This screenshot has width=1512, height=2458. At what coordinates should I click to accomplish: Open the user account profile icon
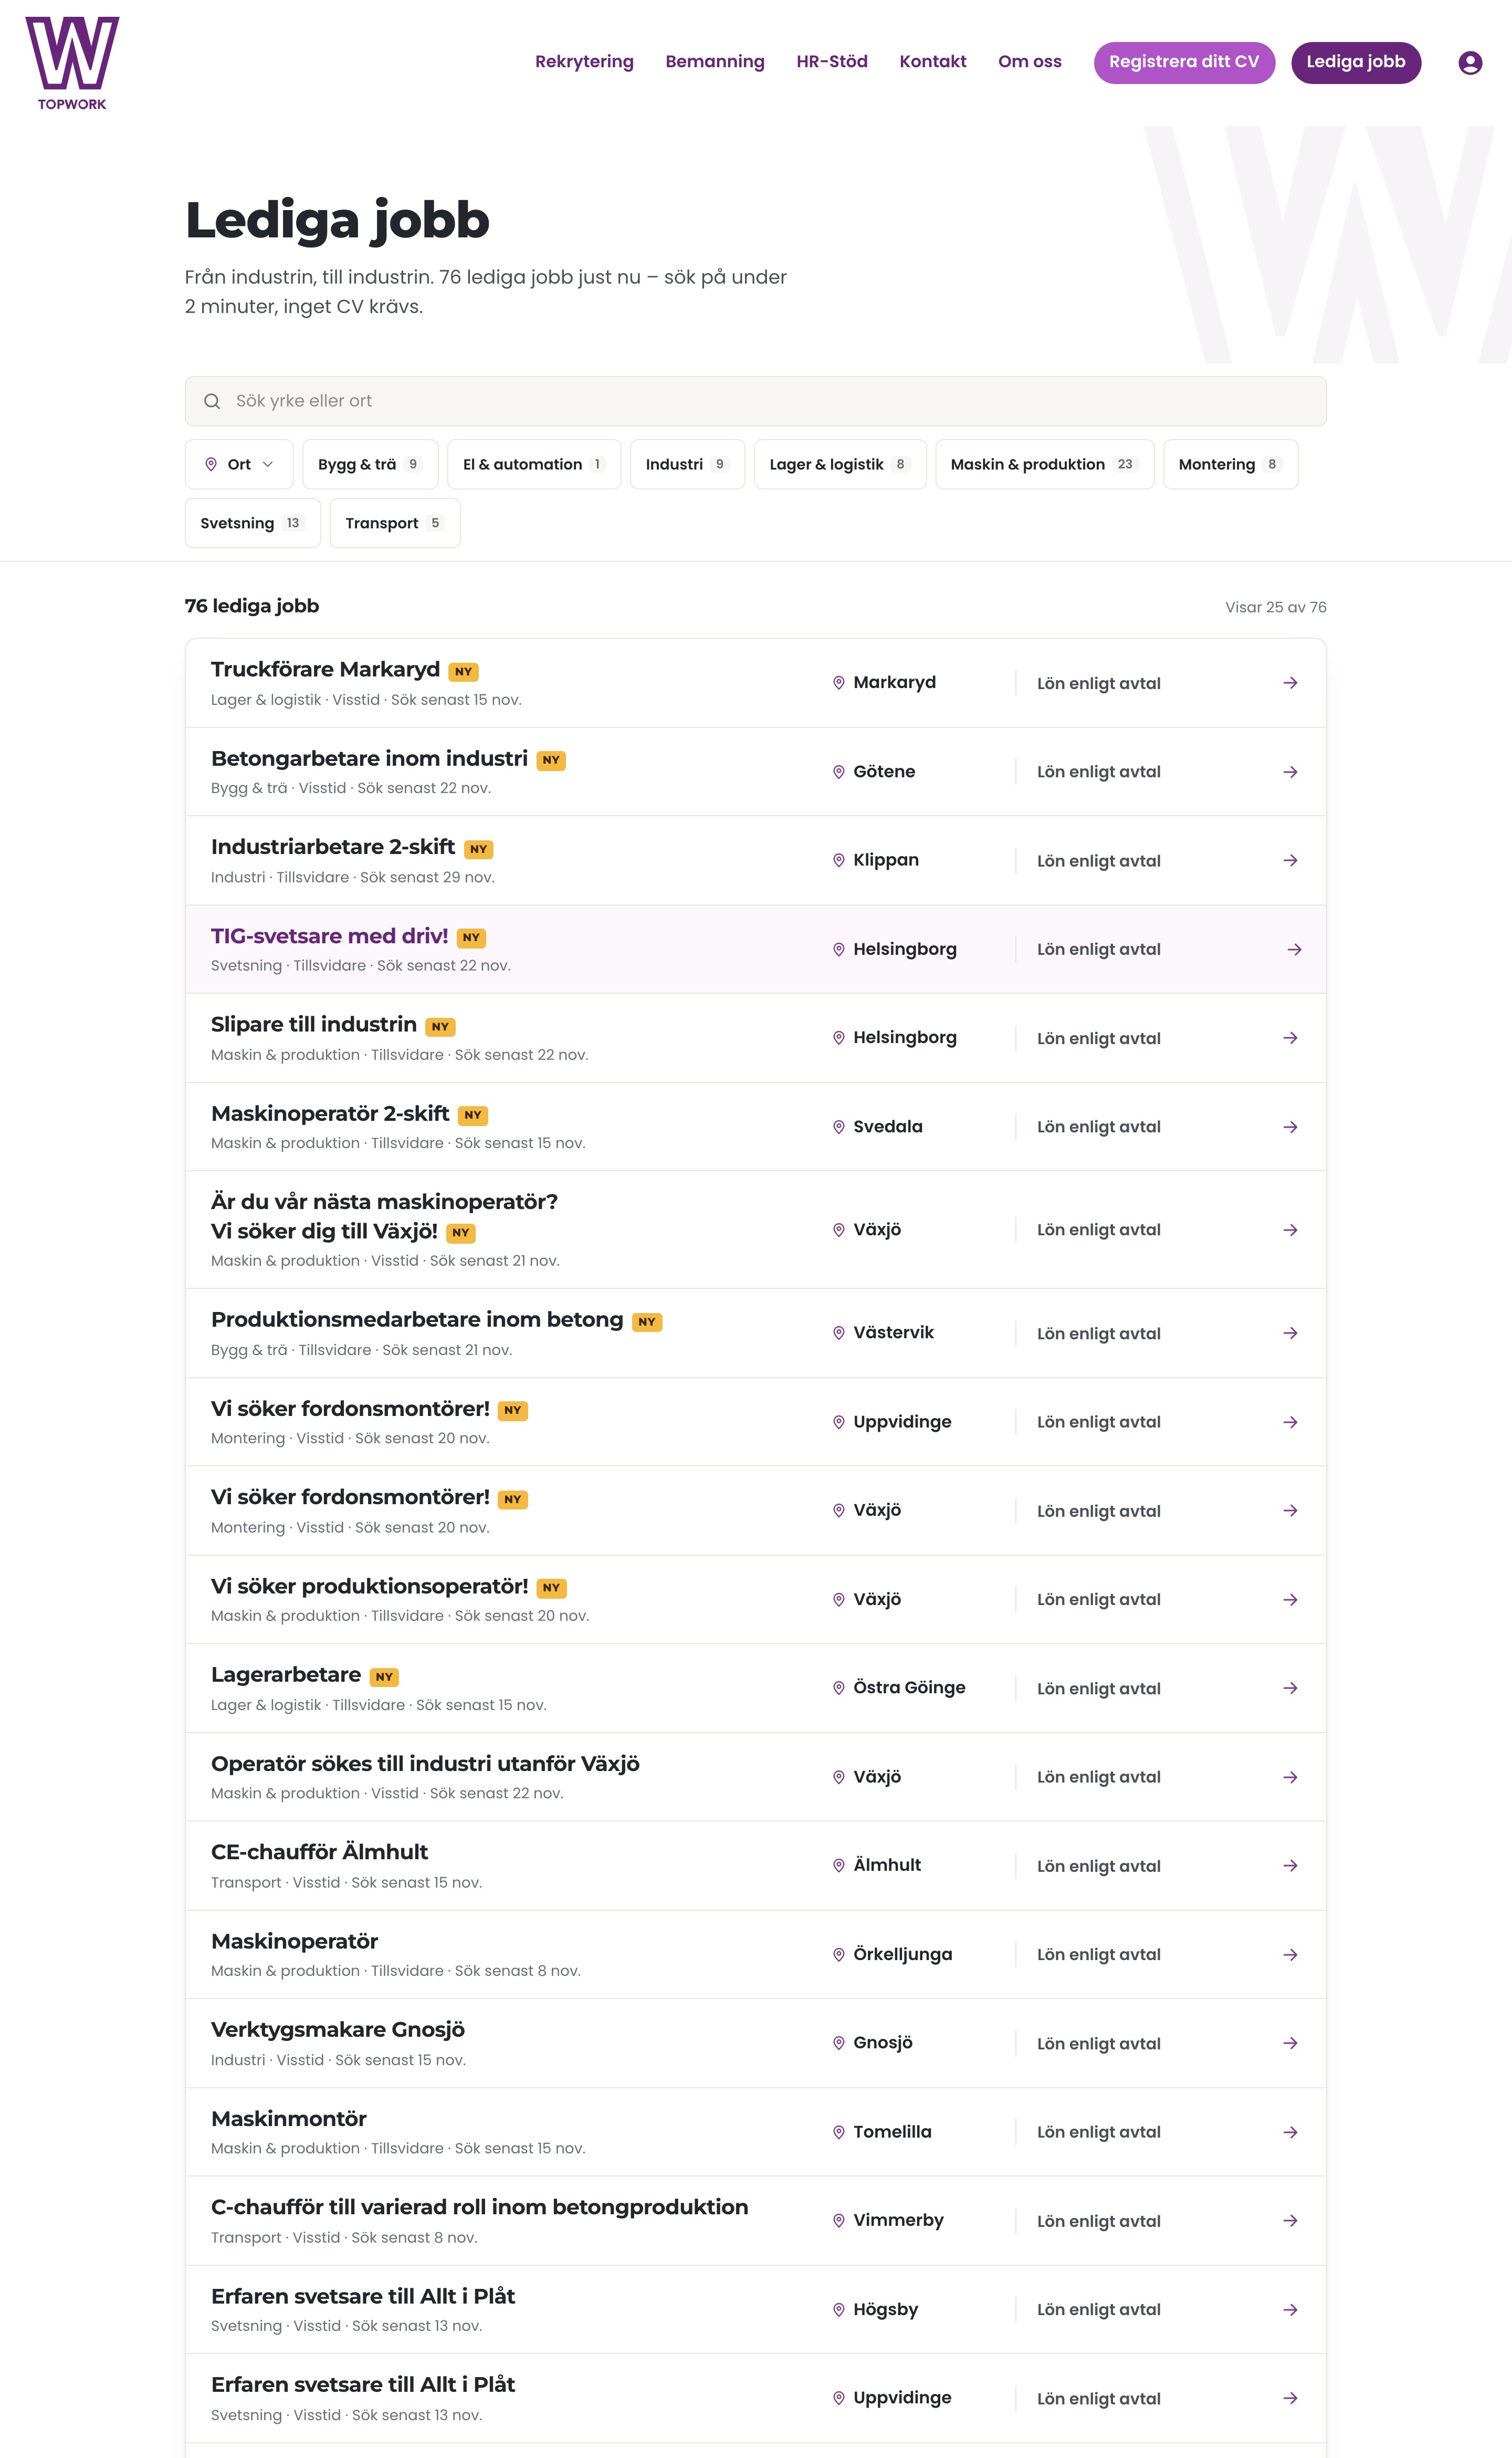(1469, 63)
